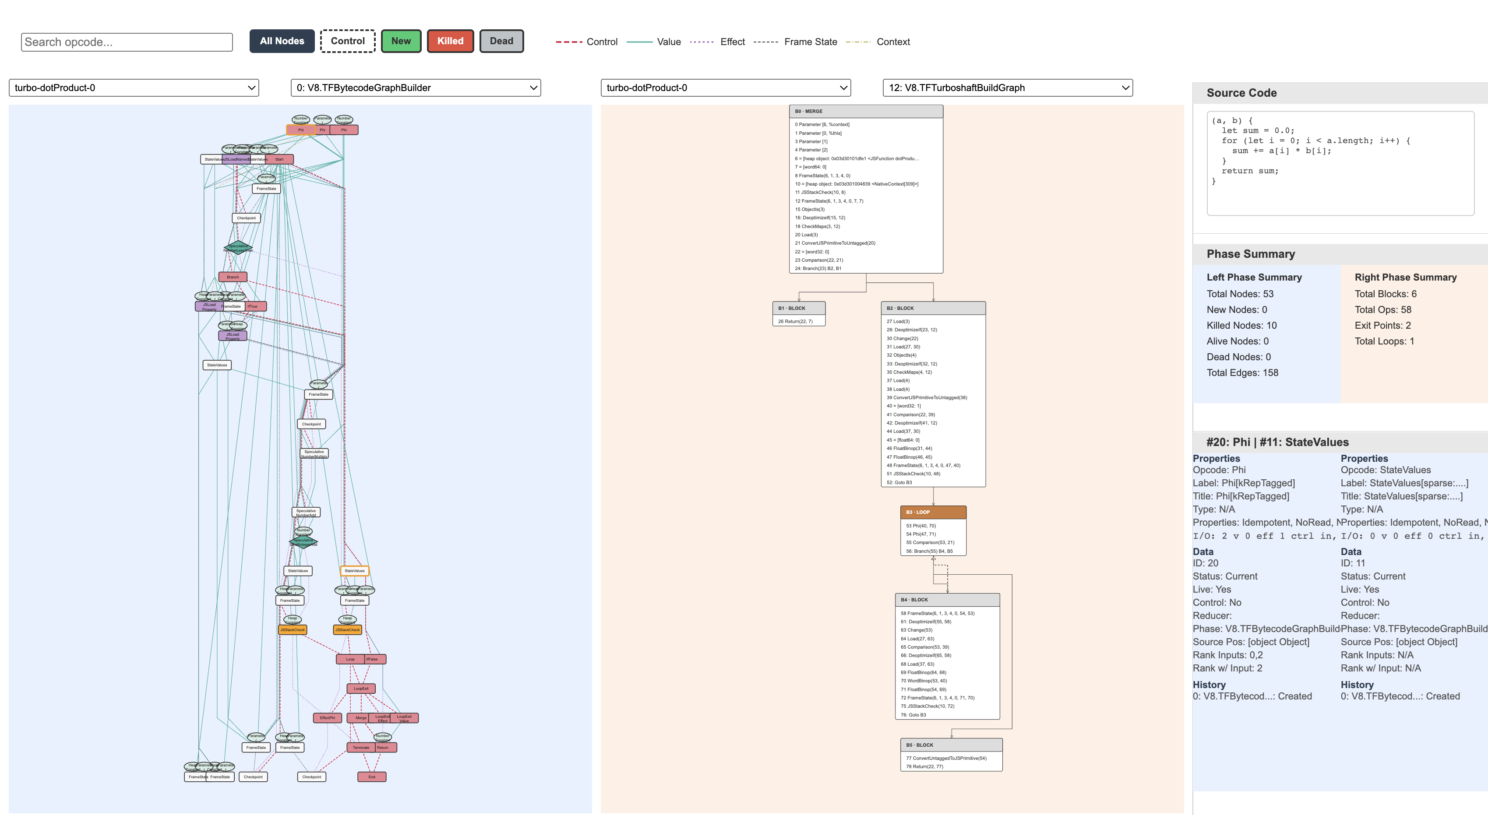Click the EffectPhi node
The height and width of the screenshot is (815, 1488).
(x=328, y=717)
